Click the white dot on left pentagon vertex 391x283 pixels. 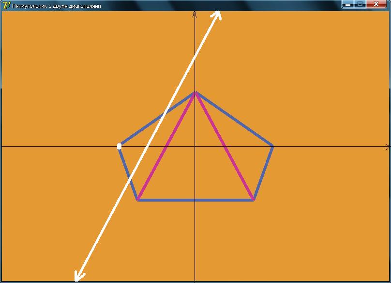tap(120, 146)
